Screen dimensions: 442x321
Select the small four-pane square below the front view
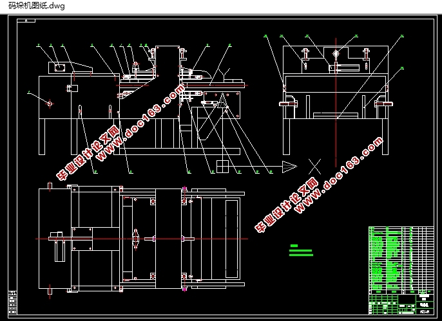point(222,166)
